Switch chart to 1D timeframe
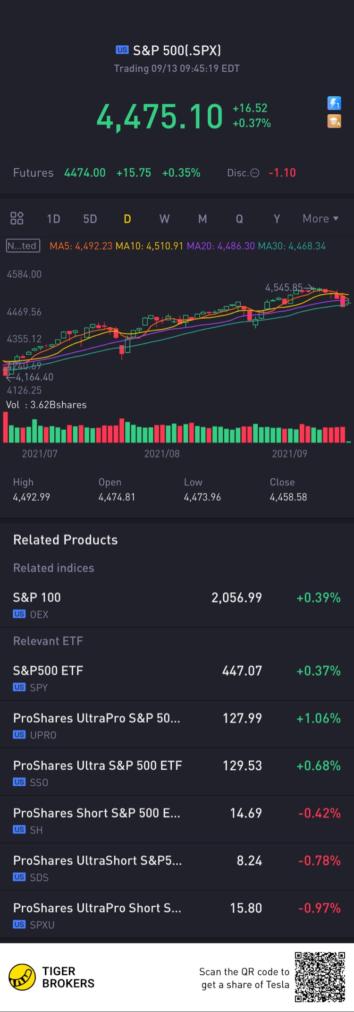This screenshot has width=354, height=1012. pos(53,219)
